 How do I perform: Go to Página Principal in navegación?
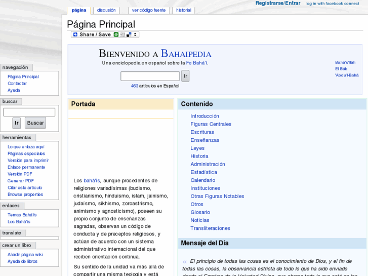pos(23,76)
